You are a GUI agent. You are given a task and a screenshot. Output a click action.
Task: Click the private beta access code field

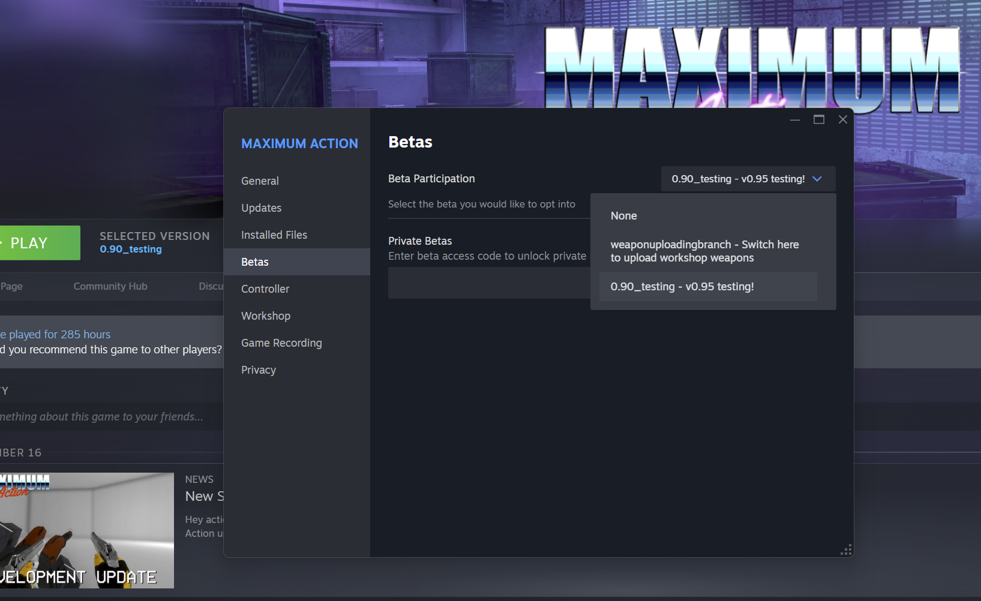tap(489, 283)
